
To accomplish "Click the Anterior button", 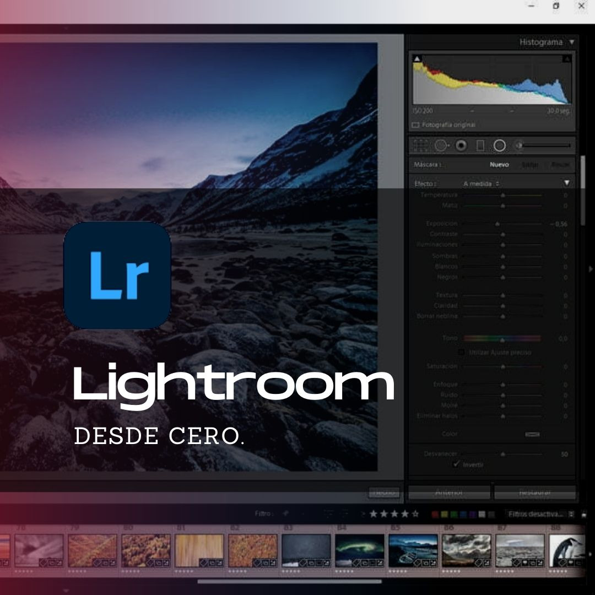I will tap(449, 493).
